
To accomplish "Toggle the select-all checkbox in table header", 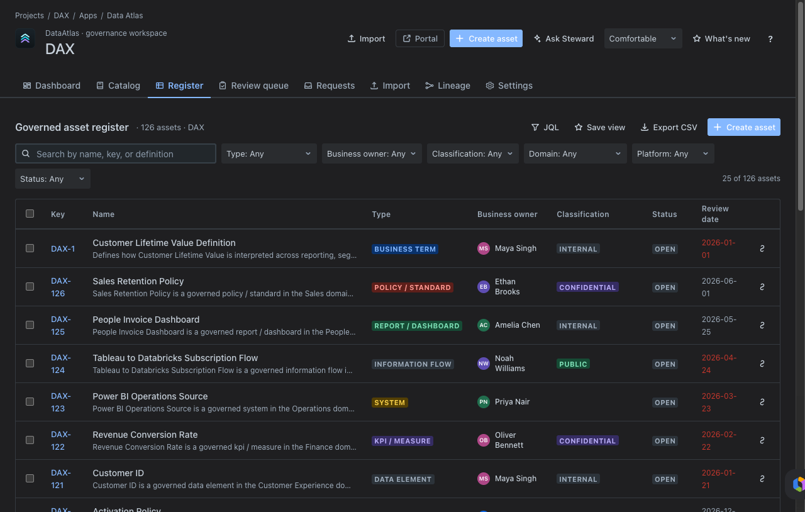I will (30, 214).
